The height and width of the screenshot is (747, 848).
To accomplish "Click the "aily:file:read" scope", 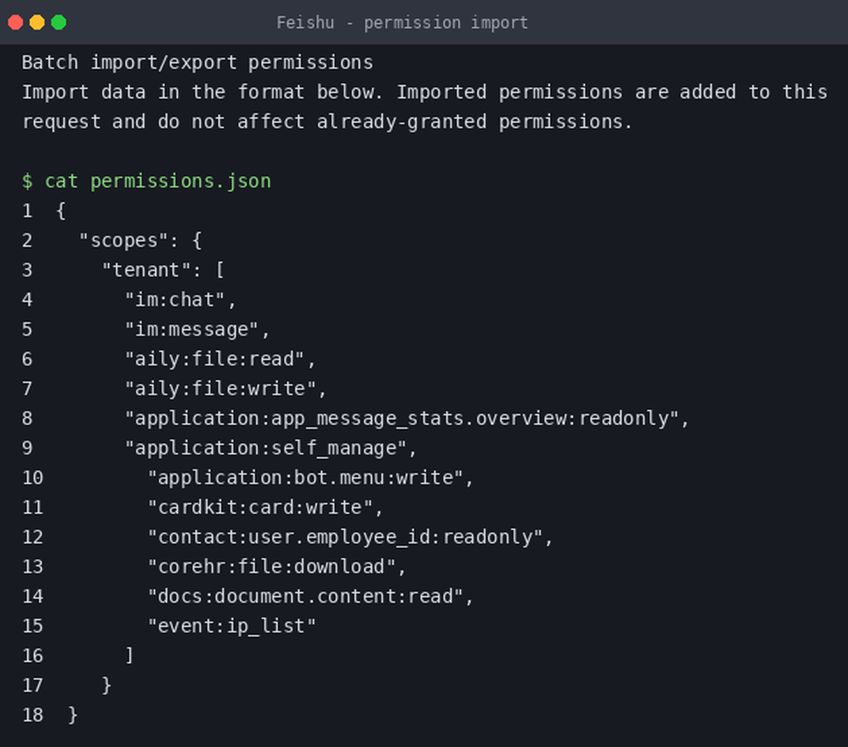I will click(214, 359).
